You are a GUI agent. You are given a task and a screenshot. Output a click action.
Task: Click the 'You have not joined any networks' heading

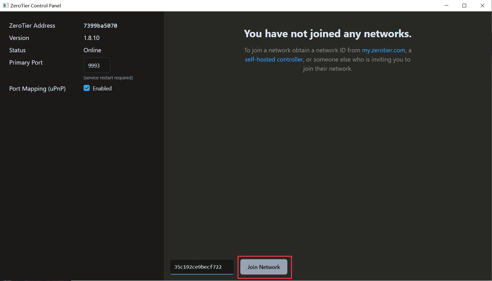(x=328, y=34)
